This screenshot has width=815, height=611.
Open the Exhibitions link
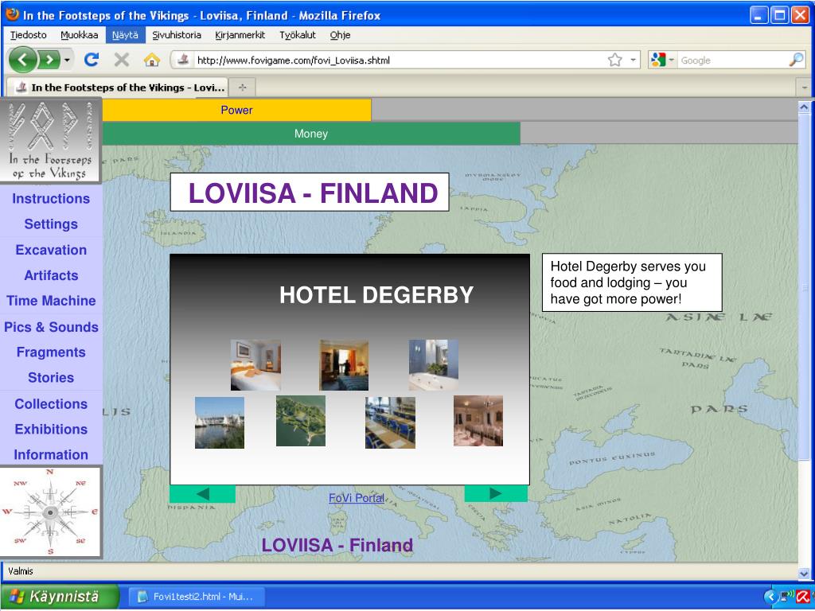[x=51, y=429]
